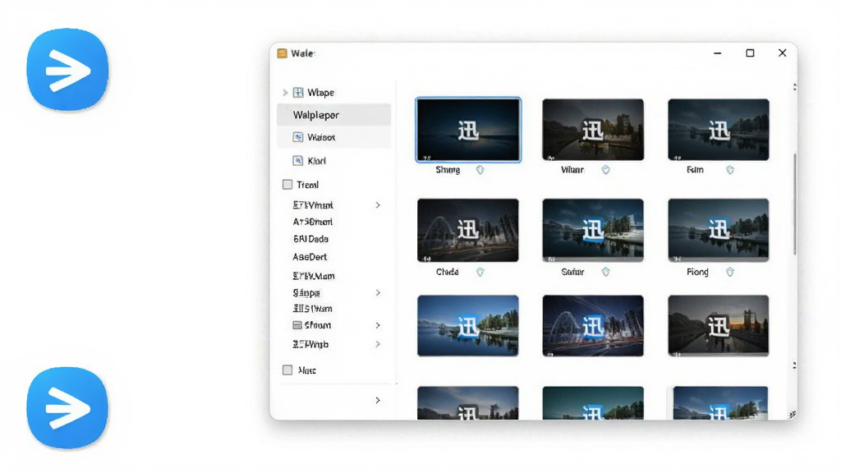Click the list icon beside Sfrom
Screen dimensions: 841x473
[297, 325]
